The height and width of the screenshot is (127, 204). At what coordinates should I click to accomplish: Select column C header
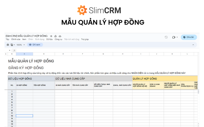point(24,54)
